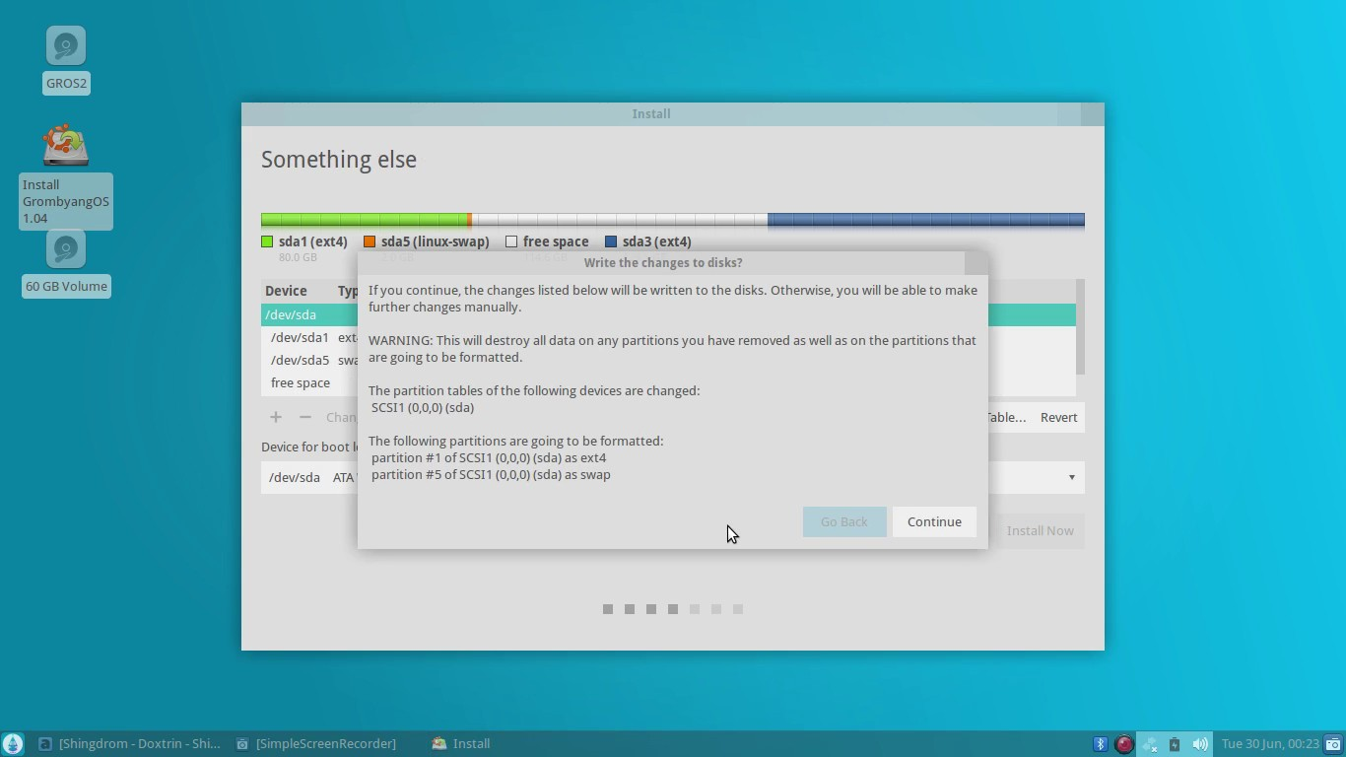Click the sda3 (ext4) legend swatch
This screenshot has height=757, width=1346.
(611, 241)
